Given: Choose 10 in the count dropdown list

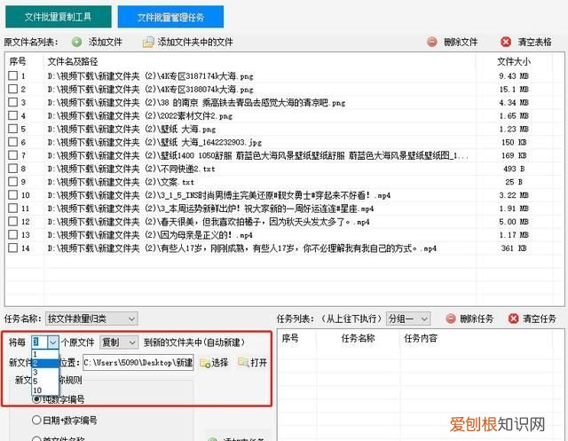Looking at the screenshot, I should [x=45, y=390].
